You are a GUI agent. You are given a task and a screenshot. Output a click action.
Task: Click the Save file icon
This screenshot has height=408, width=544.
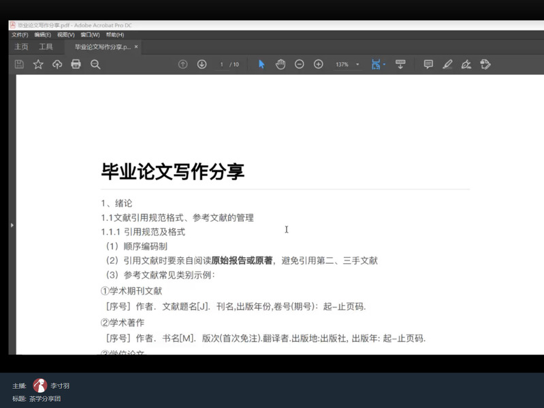point(19,64)
